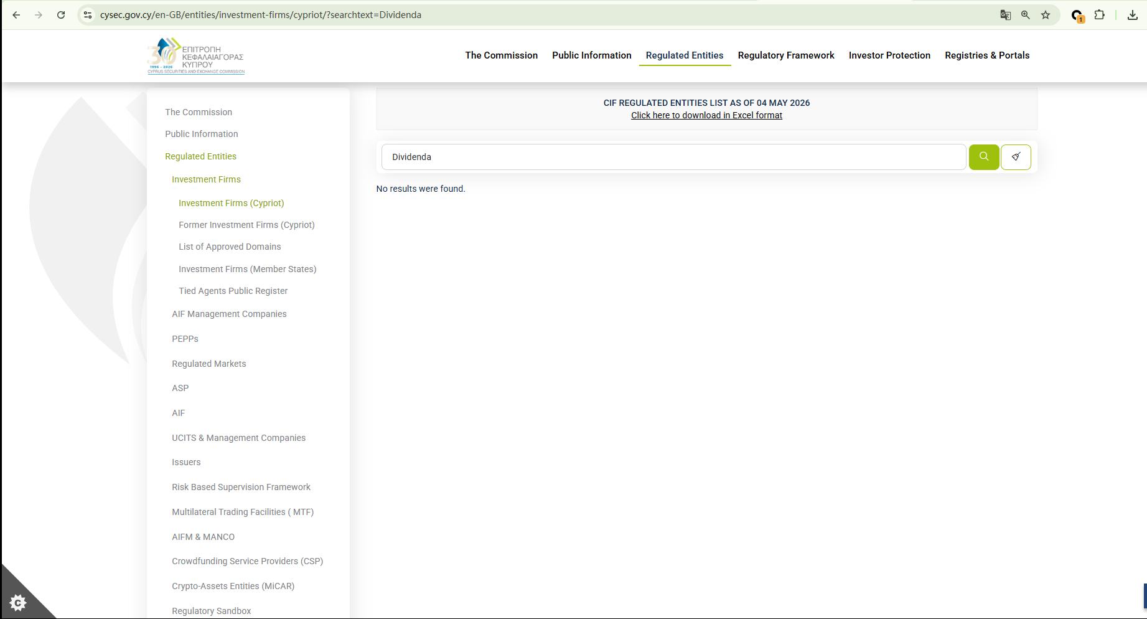The width and height of the screenshot is (1147, 619).
Task: Select Regulated Entities in sidebar
Action: pos(200,156)
